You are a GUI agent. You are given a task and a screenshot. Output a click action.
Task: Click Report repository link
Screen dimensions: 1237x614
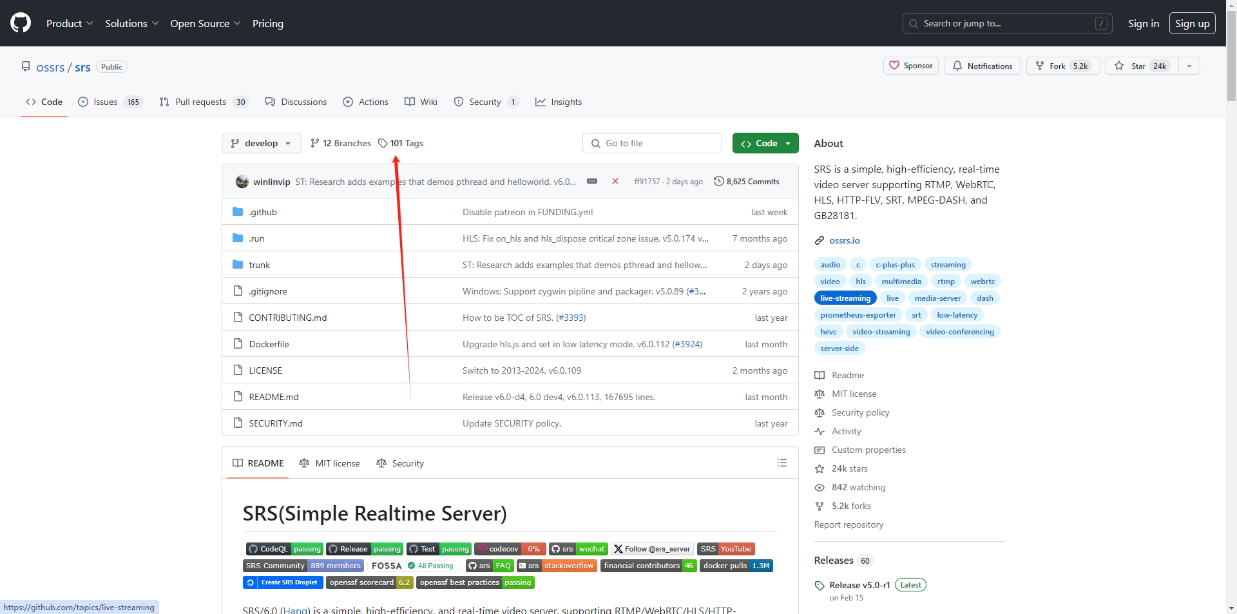(x=849, y=524)
